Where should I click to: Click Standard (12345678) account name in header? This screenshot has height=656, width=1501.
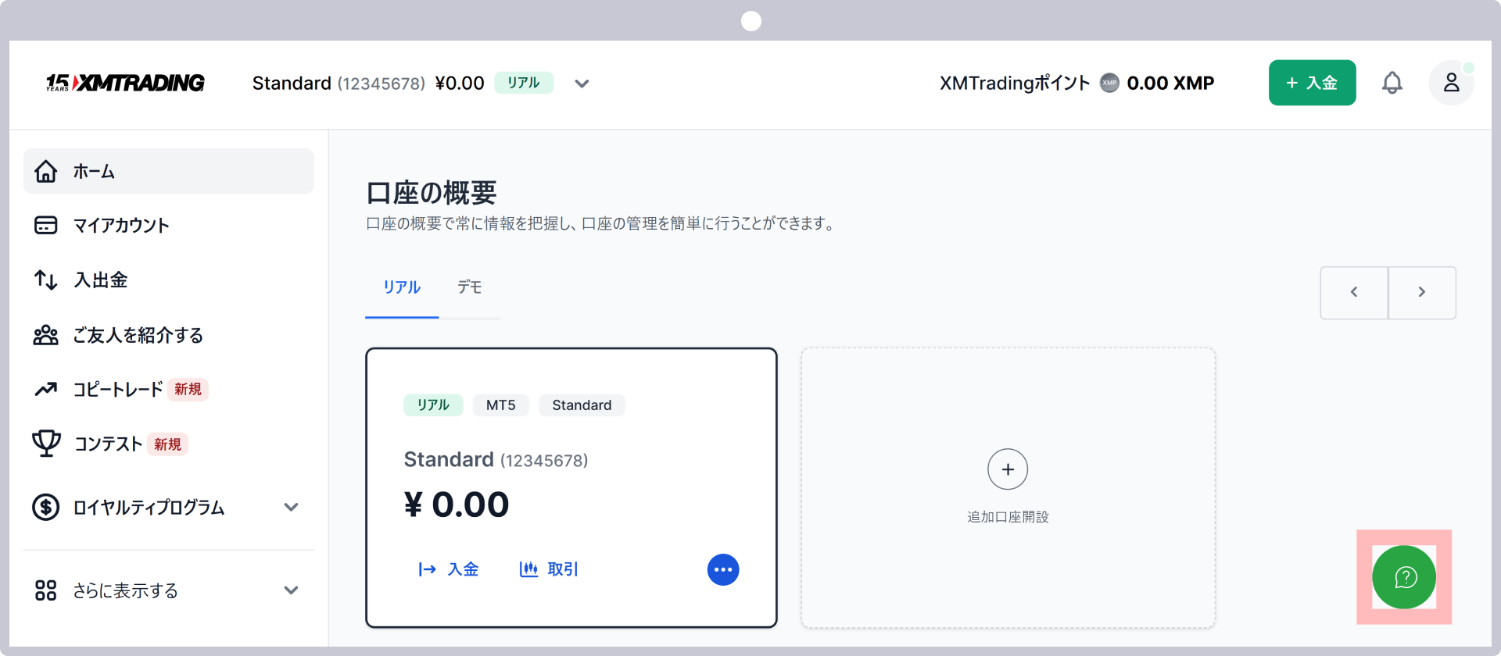pyautogui.click(x=339, y=83)
